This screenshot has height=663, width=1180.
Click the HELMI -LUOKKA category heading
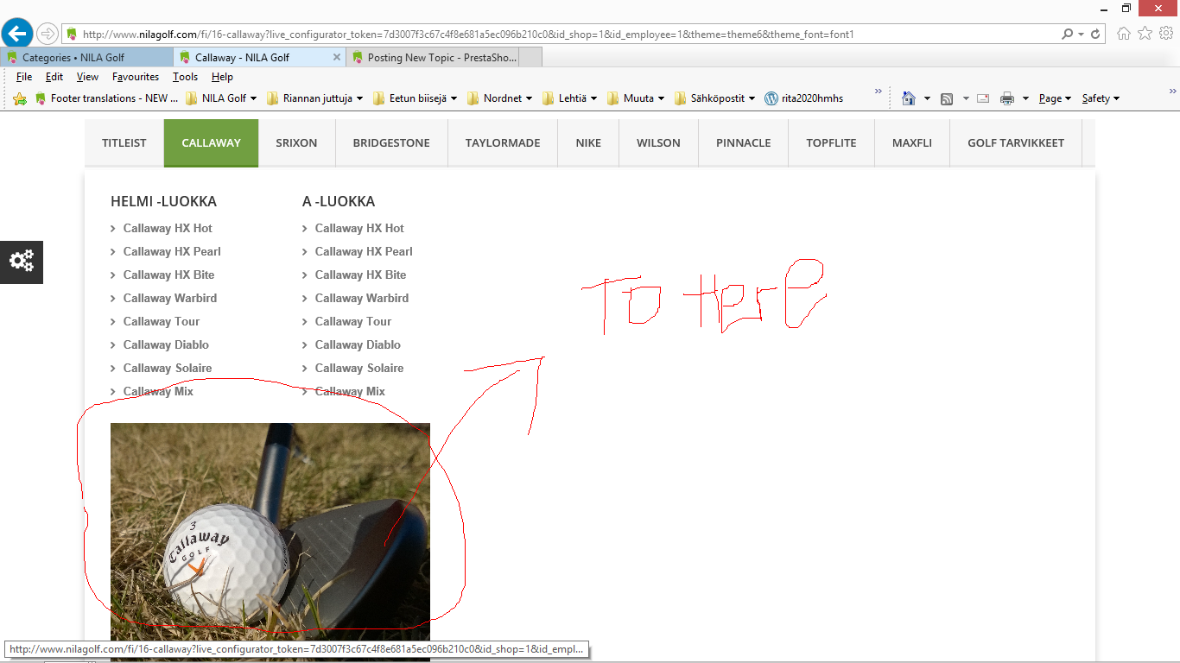click(x=163, y=201)
